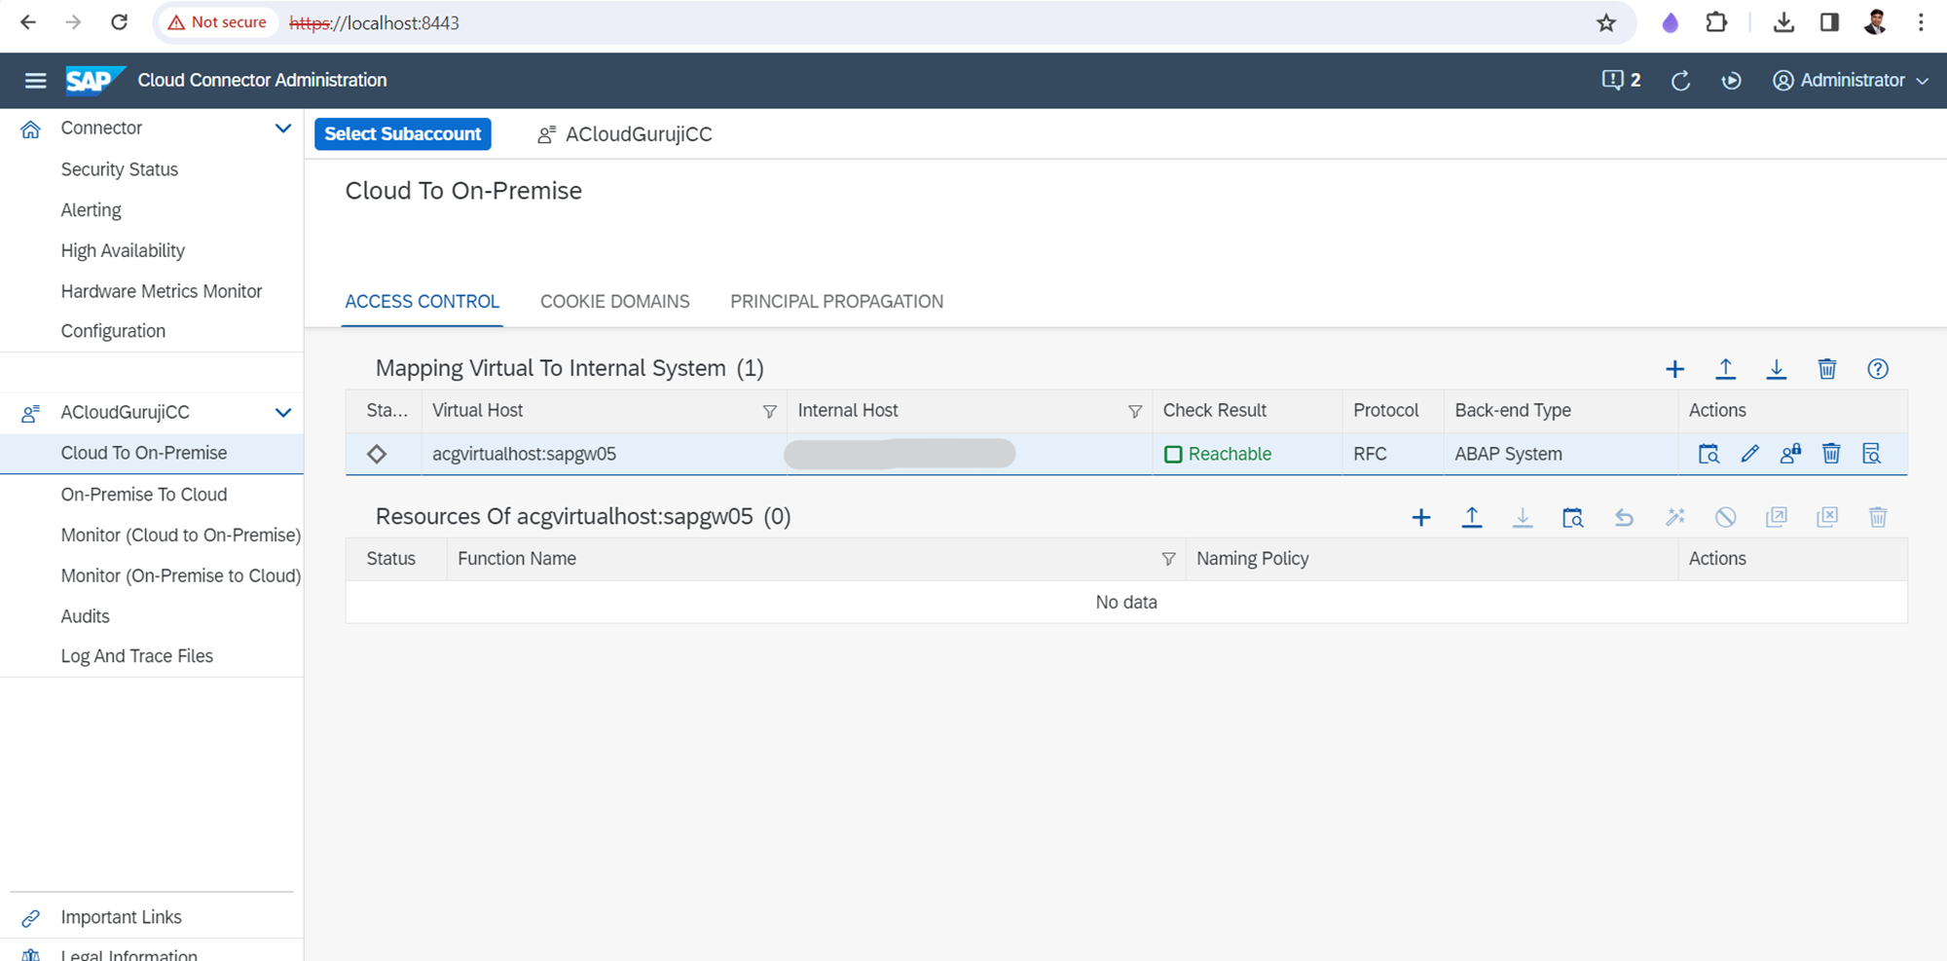Open the Important Links entry
1947x961 pixels.
click(121, 917)
